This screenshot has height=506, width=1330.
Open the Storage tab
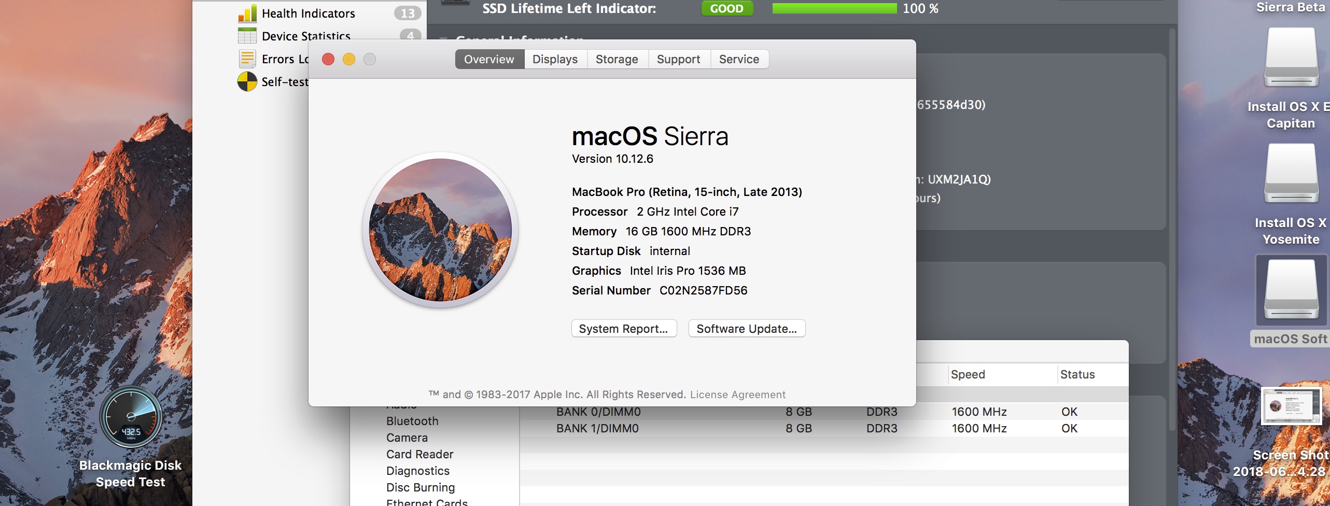pos(617,59)
